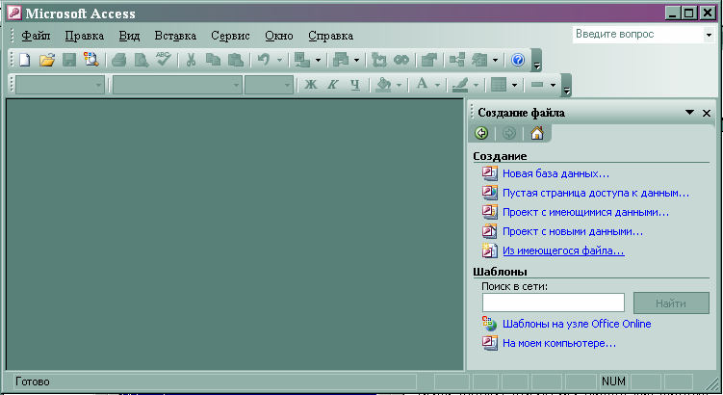The width and height of the screenshot is (723, 395).
Task: Open the Файл menu
Action: pos(36,36)
